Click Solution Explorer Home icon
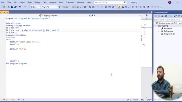182x102 pixels. [x=162, y=16]
